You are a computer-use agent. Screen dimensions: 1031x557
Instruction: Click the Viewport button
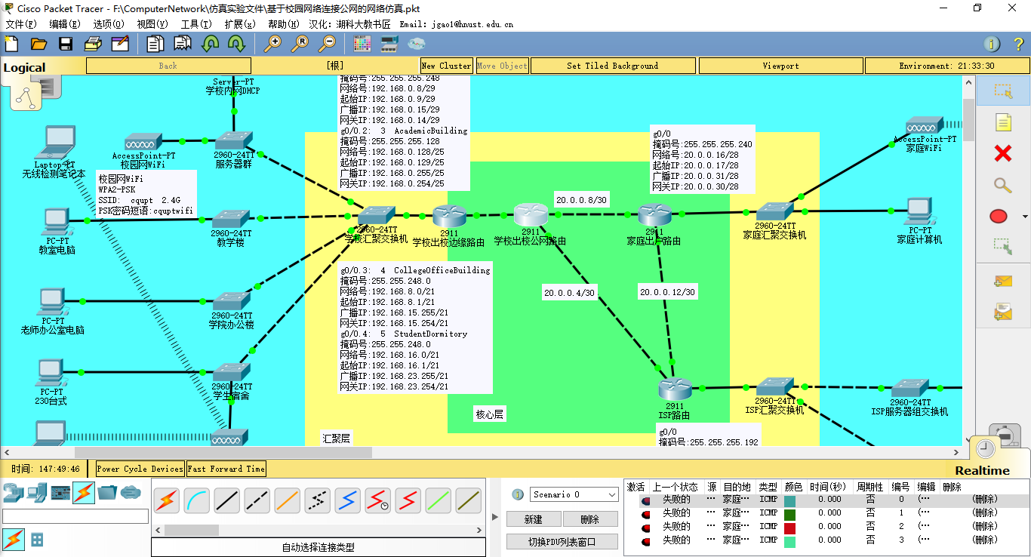click(x=780, y=66)
